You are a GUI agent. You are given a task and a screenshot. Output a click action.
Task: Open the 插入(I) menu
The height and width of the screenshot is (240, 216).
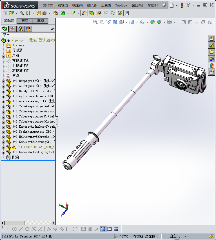coord(92,5)
